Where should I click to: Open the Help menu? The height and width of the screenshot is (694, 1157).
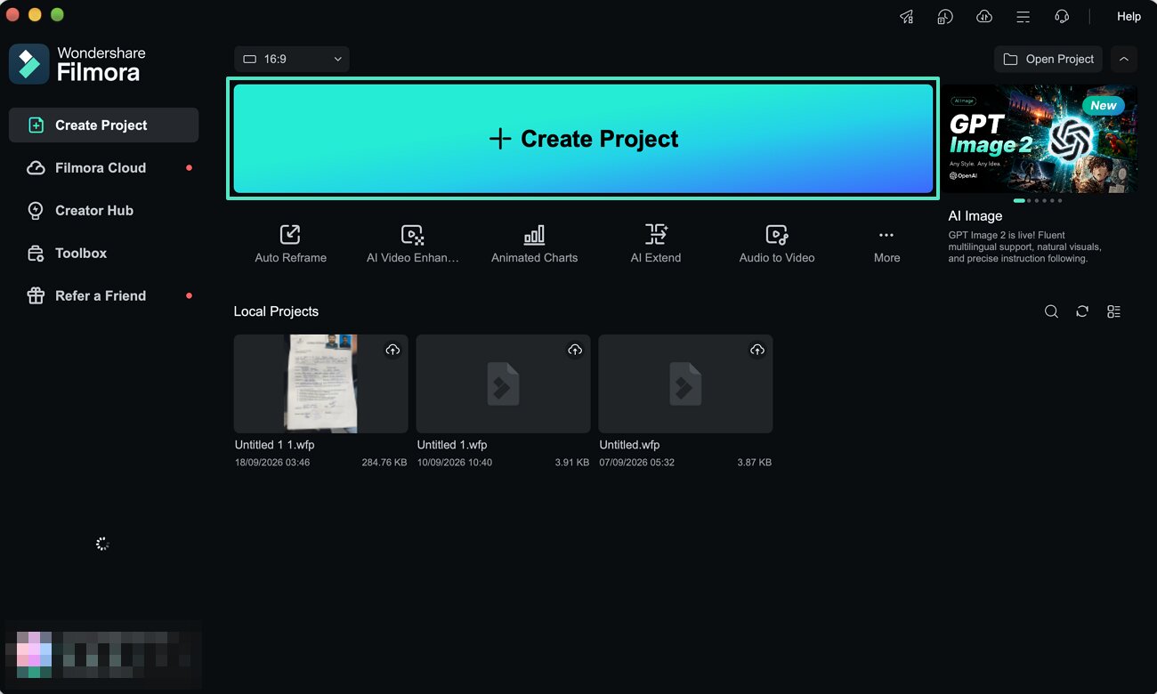pyautogui.click(x=1129, y=17)
